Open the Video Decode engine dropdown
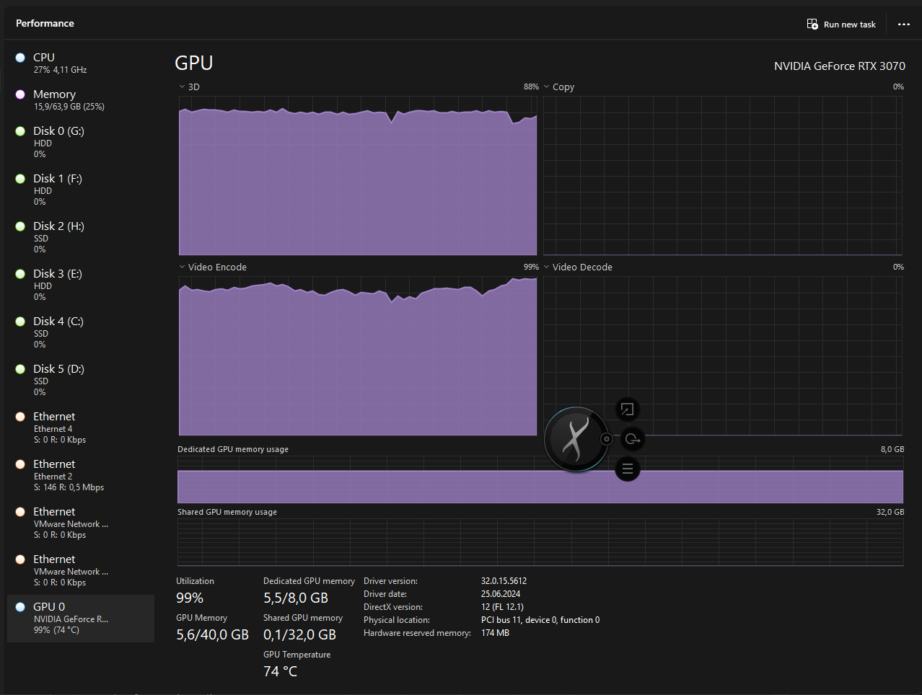 (578, 267)
